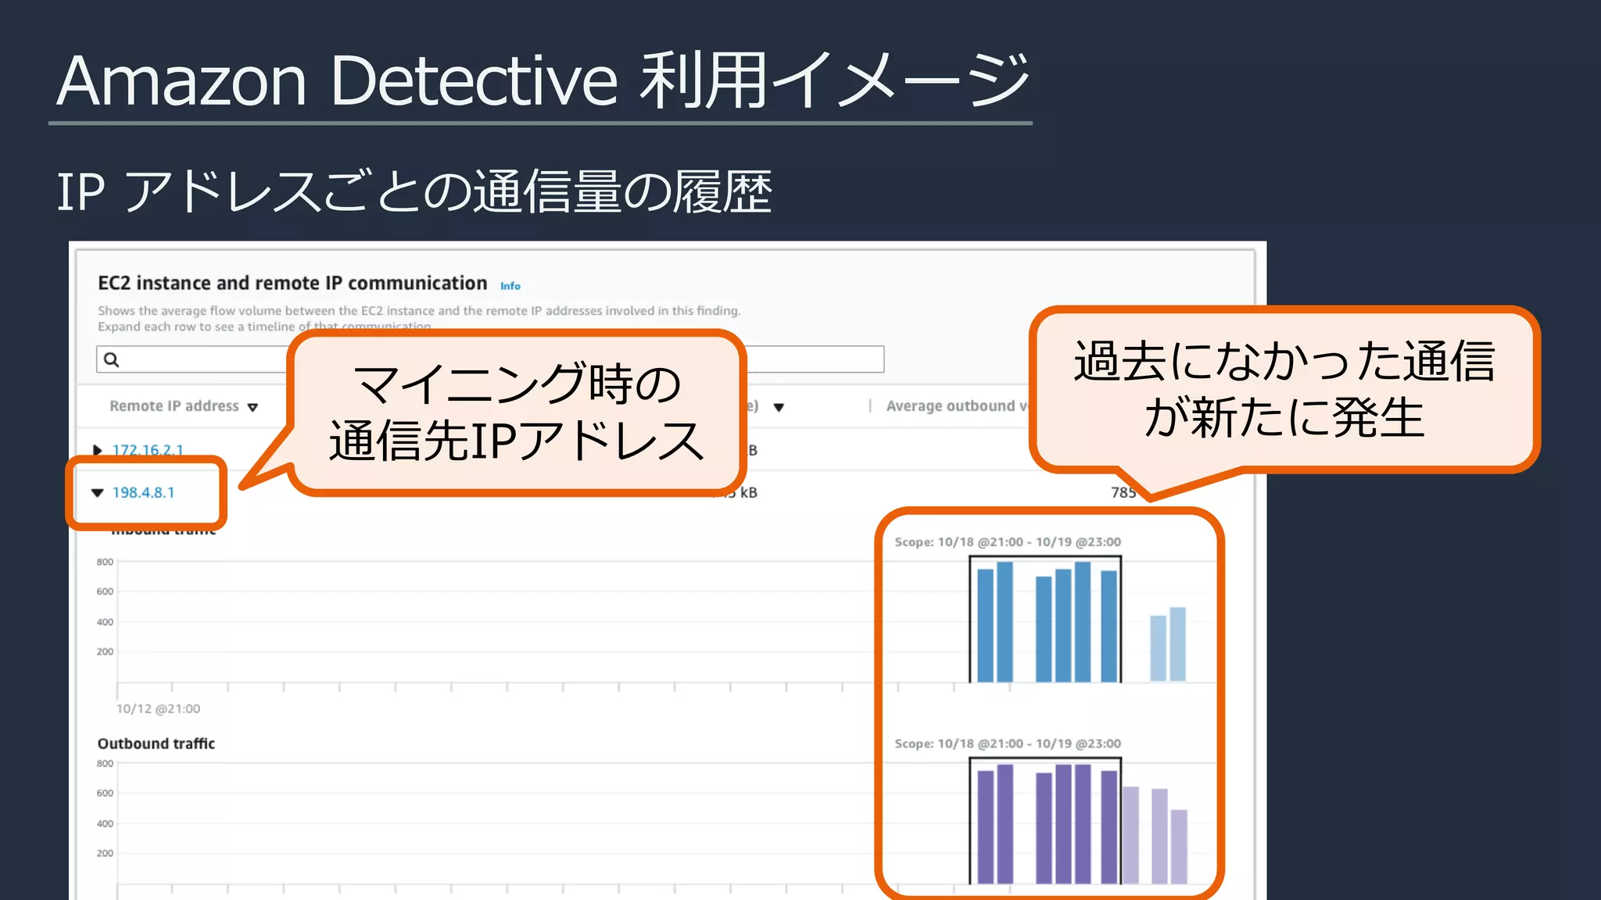Collapse the 198.4.8.1 row
1601x900 pixels.
coord(98,493)
